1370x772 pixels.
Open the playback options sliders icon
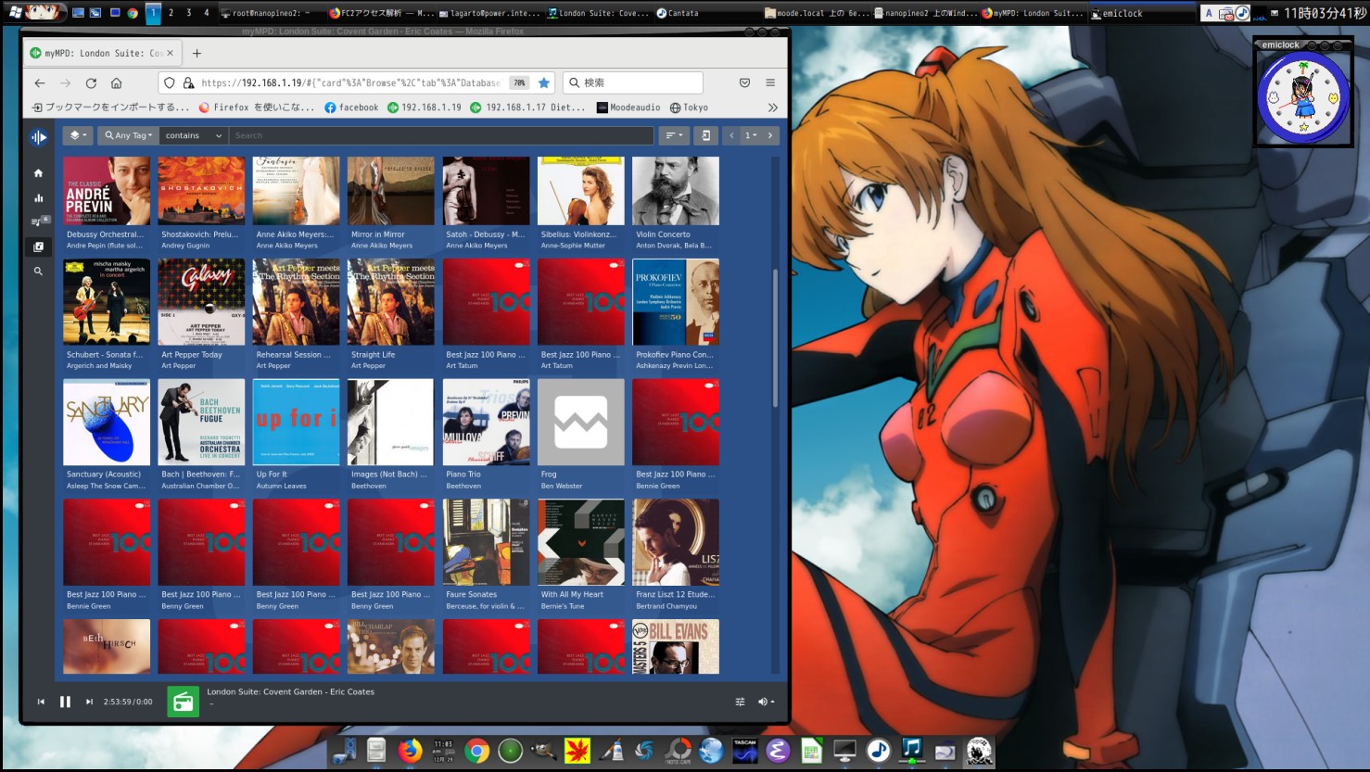pos(740,702)
